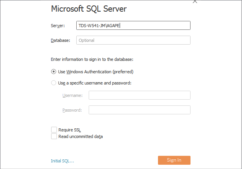Screen dimensions: 242x169
Task: Click the Username: label
Action: click(x=72, y=95)
